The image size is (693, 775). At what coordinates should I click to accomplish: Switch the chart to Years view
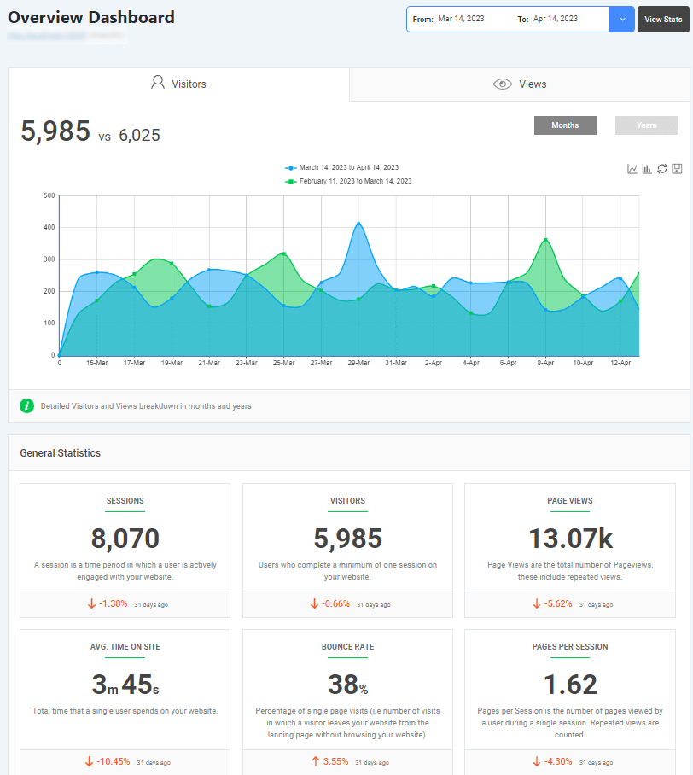pyautogui.click(x=646, y=125)
